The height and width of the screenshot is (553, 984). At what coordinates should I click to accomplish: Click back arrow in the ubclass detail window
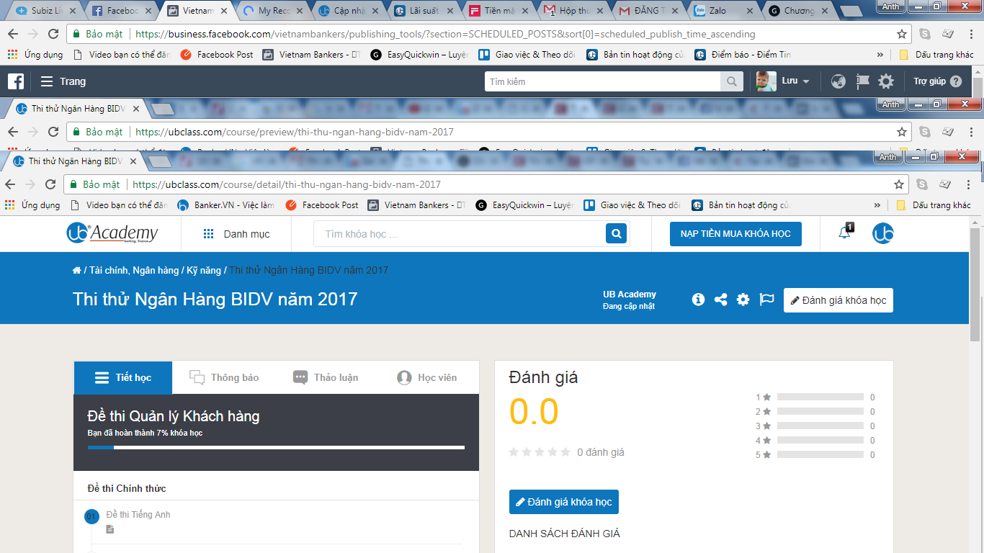pos(10,184)
